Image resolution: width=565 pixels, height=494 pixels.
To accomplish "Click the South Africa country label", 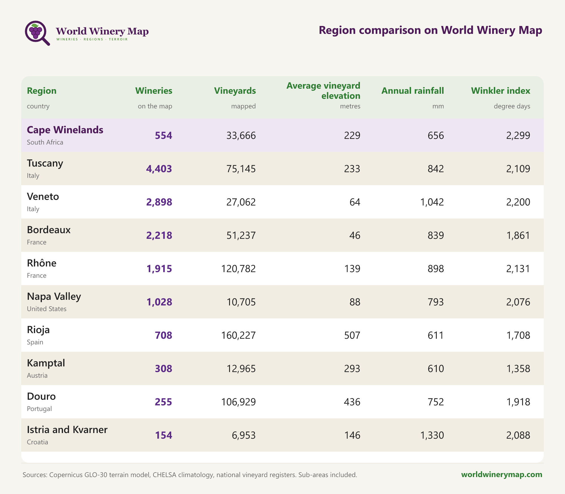I will tap(45, 142).
